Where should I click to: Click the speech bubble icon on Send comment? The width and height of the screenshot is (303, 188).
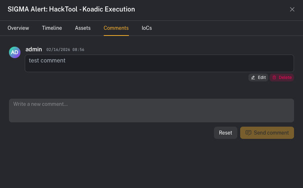[248, 133]
